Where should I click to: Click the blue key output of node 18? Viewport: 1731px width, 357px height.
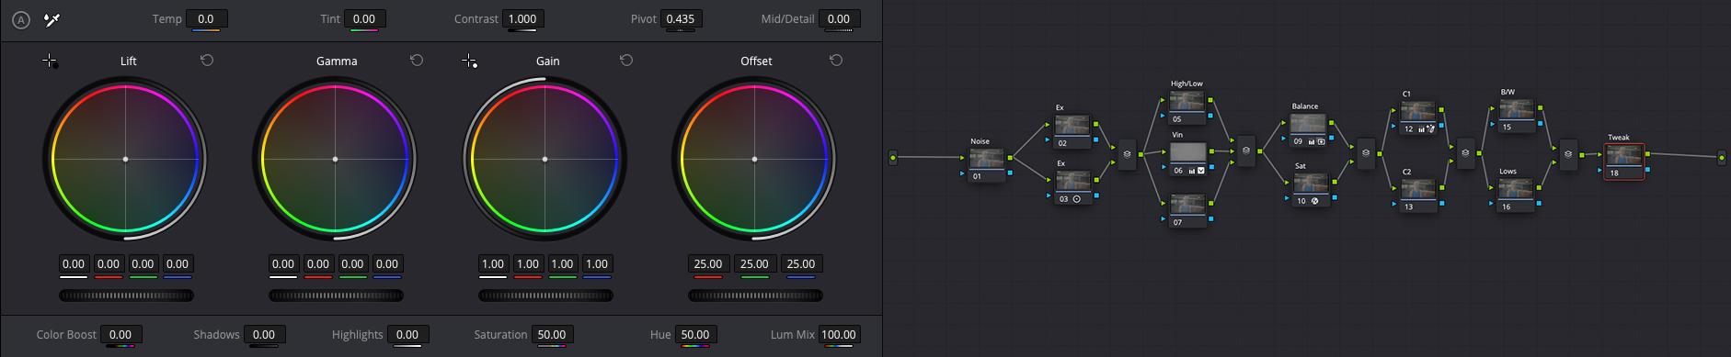(1647, 170)
